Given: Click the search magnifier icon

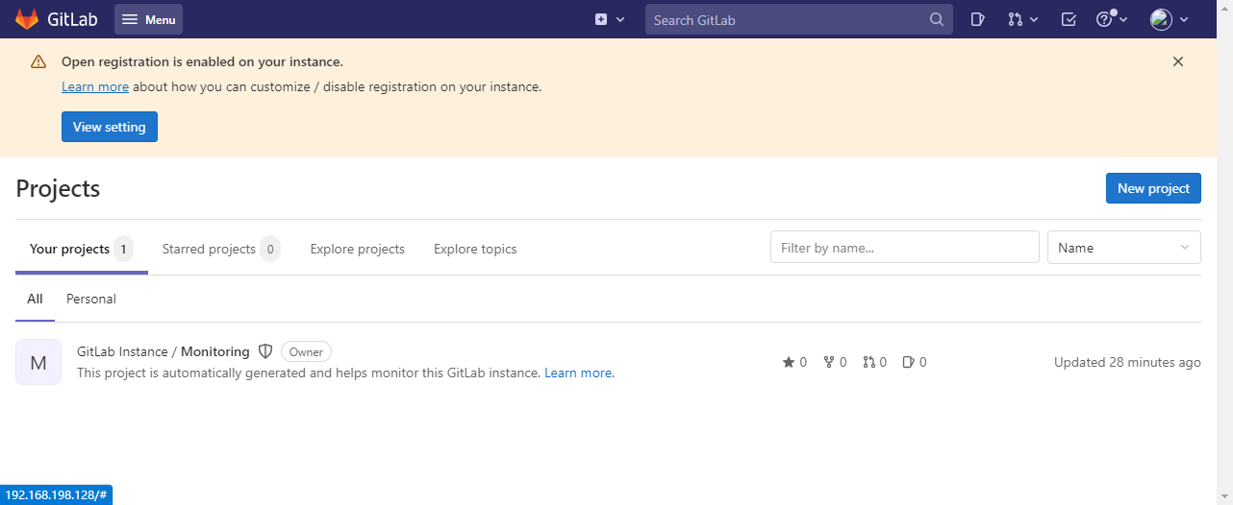Looking at the screenshot, I should point(937,19).
